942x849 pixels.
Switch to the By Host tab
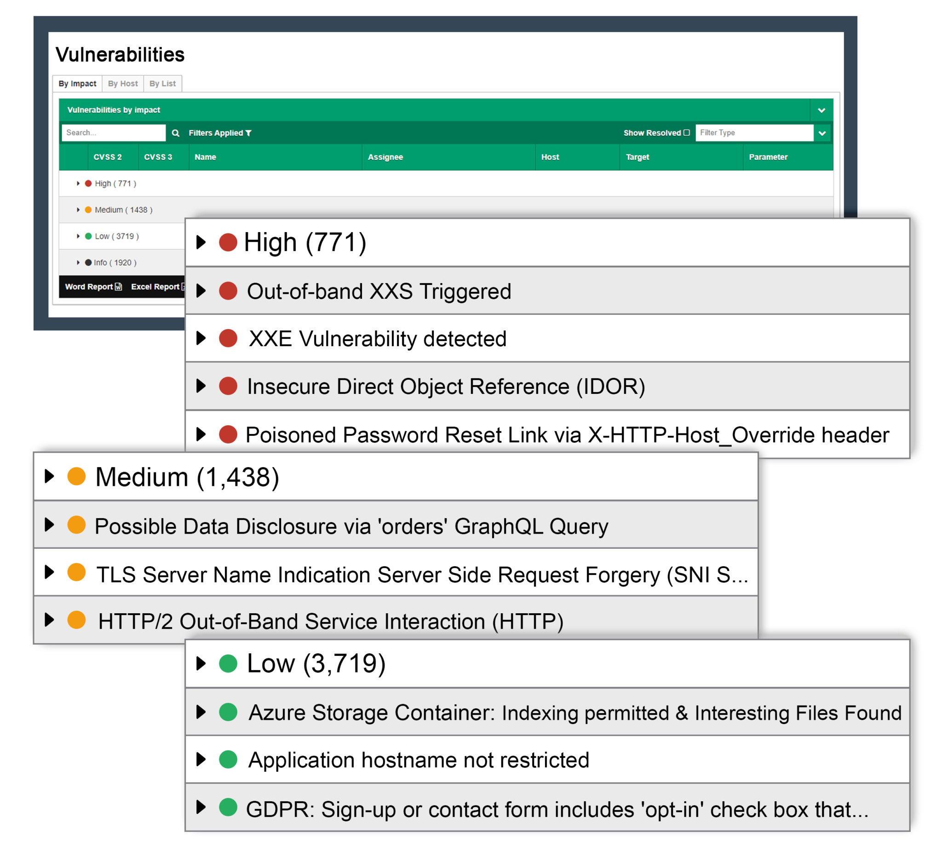coord(122,84)
